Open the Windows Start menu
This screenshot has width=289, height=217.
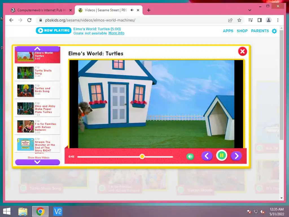7,211
